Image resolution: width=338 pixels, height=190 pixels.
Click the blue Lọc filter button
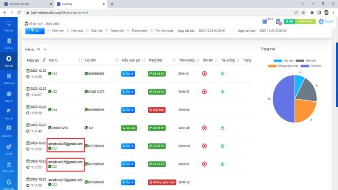(x=35, y=31)
